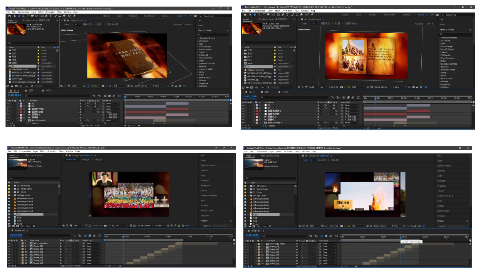
Task: Click Current Time Indicator in bottom-right timeline
Action: coord(401,237)
